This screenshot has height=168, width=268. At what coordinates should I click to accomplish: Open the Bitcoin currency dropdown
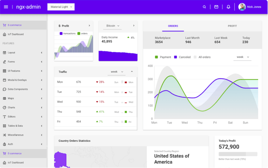[x=113, y=26]
